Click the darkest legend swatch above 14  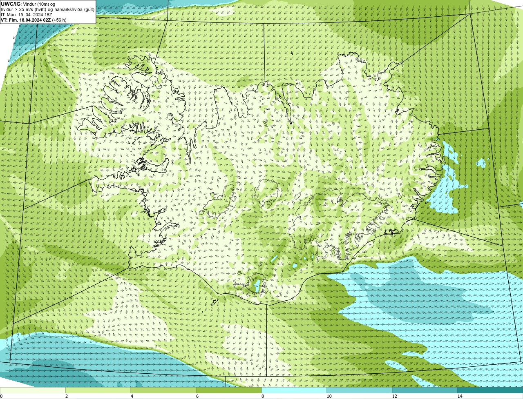coord(490,390)
